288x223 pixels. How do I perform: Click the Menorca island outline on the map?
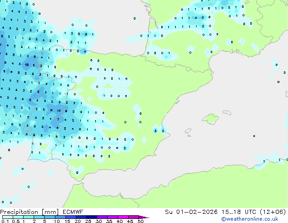point(227,112)
